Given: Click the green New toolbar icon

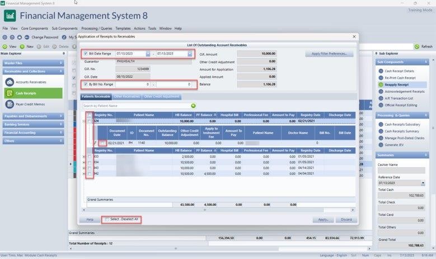Looking at the screenshot, I should 22,46.
